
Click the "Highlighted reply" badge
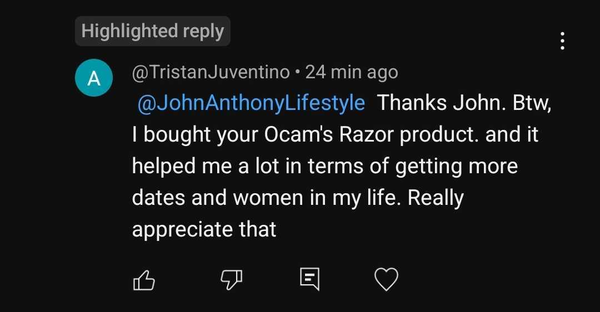pos(152,31)
